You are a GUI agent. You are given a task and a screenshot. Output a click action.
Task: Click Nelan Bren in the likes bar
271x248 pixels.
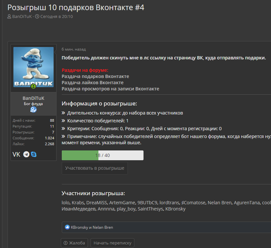coord(103,227)
